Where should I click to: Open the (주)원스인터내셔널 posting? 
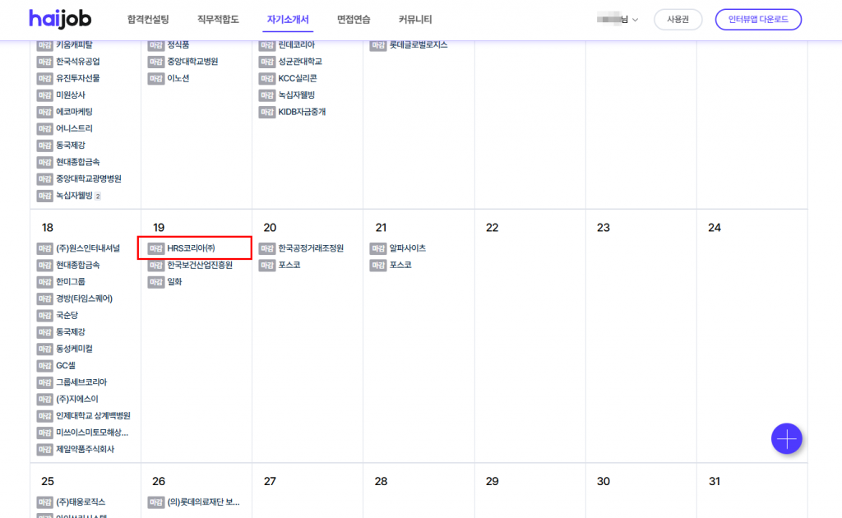click(88, 248)
